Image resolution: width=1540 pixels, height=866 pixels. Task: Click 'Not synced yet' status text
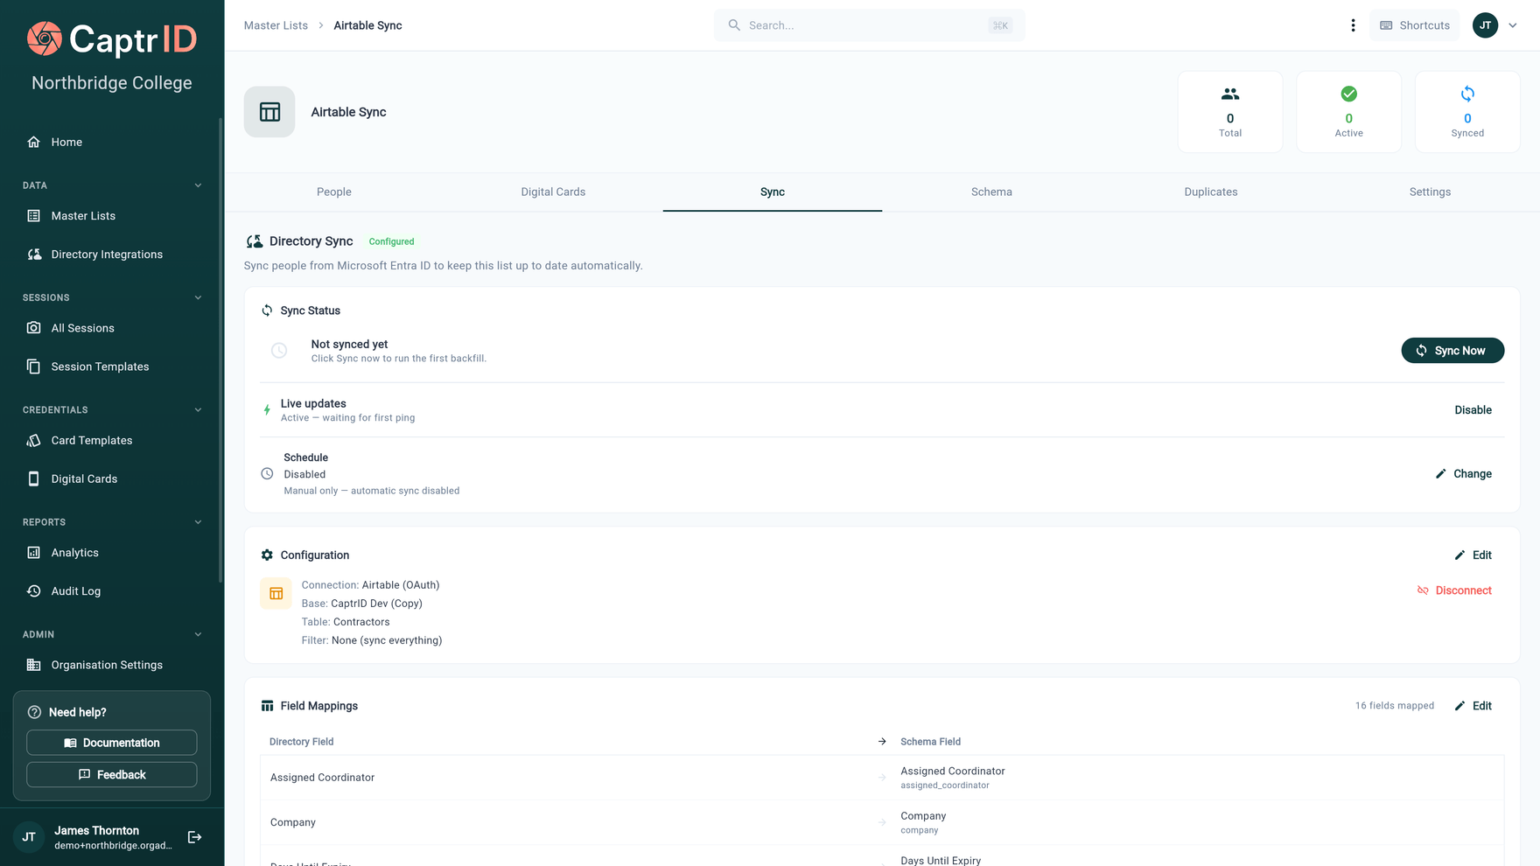(x=349, y=345)
